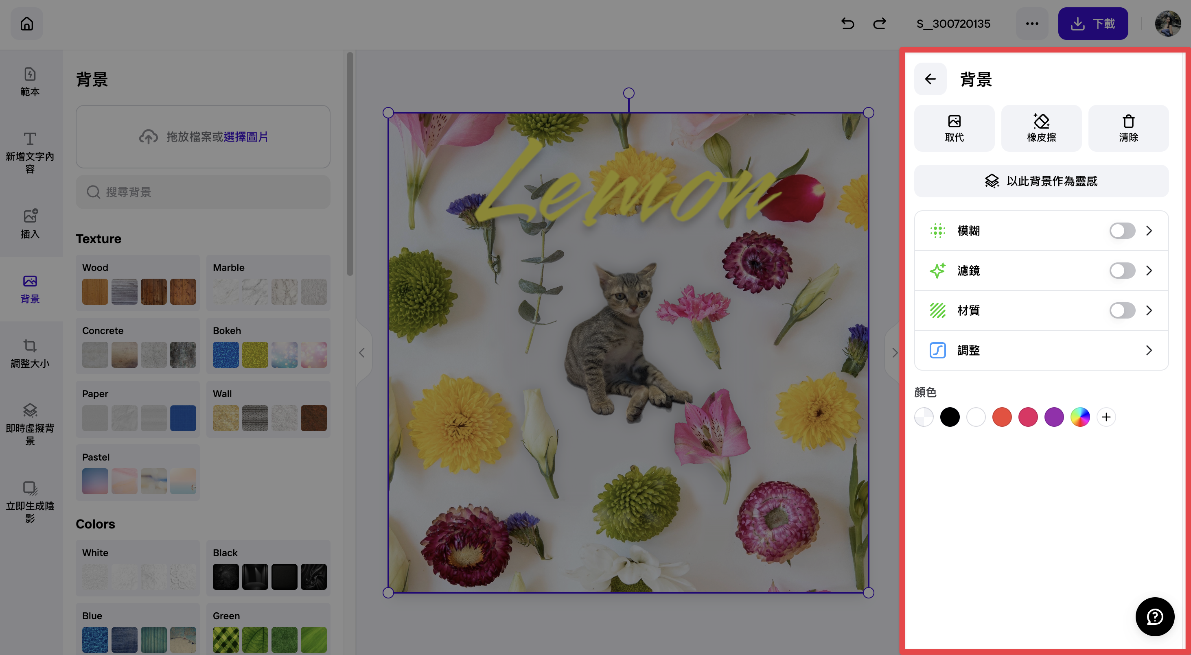Select the transparent color swatch
Viewport: 1191px width, 655px height.
tap(924, 417)
